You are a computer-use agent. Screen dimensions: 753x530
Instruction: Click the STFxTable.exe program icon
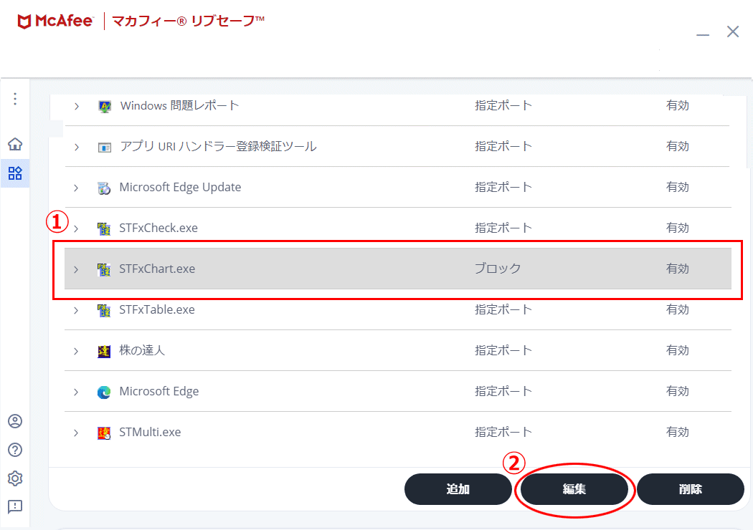[x=104, y=310]
